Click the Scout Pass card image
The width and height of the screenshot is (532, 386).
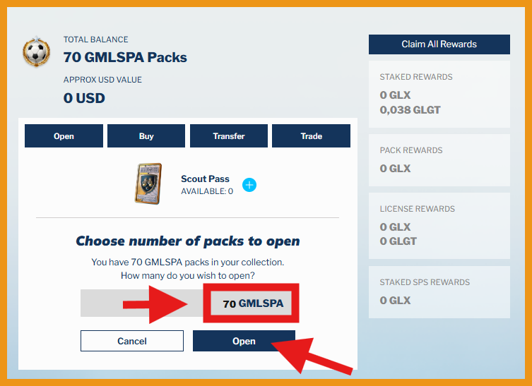[x=148, y=184]
